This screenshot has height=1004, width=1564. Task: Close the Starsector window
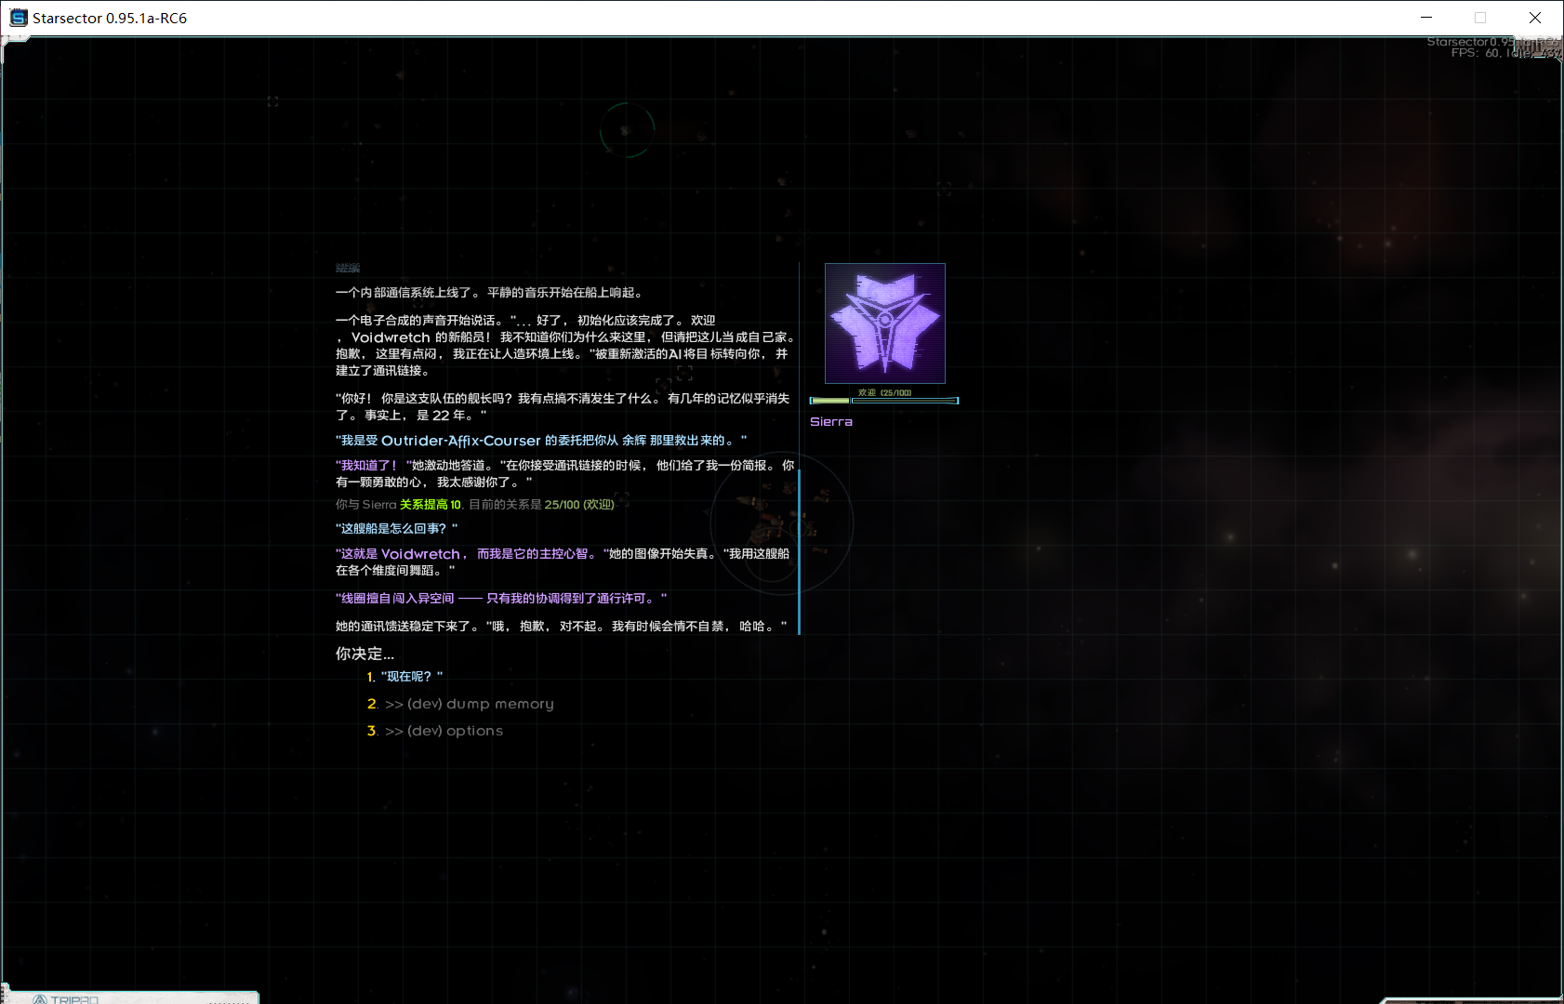[1535, 18]
